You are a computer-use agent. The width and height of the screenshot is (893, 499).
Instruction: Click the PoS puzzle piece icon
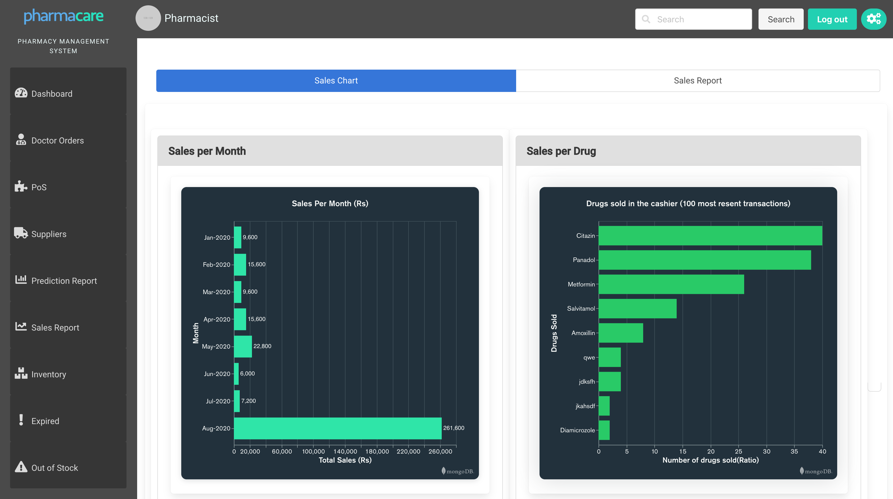[21, 187]
